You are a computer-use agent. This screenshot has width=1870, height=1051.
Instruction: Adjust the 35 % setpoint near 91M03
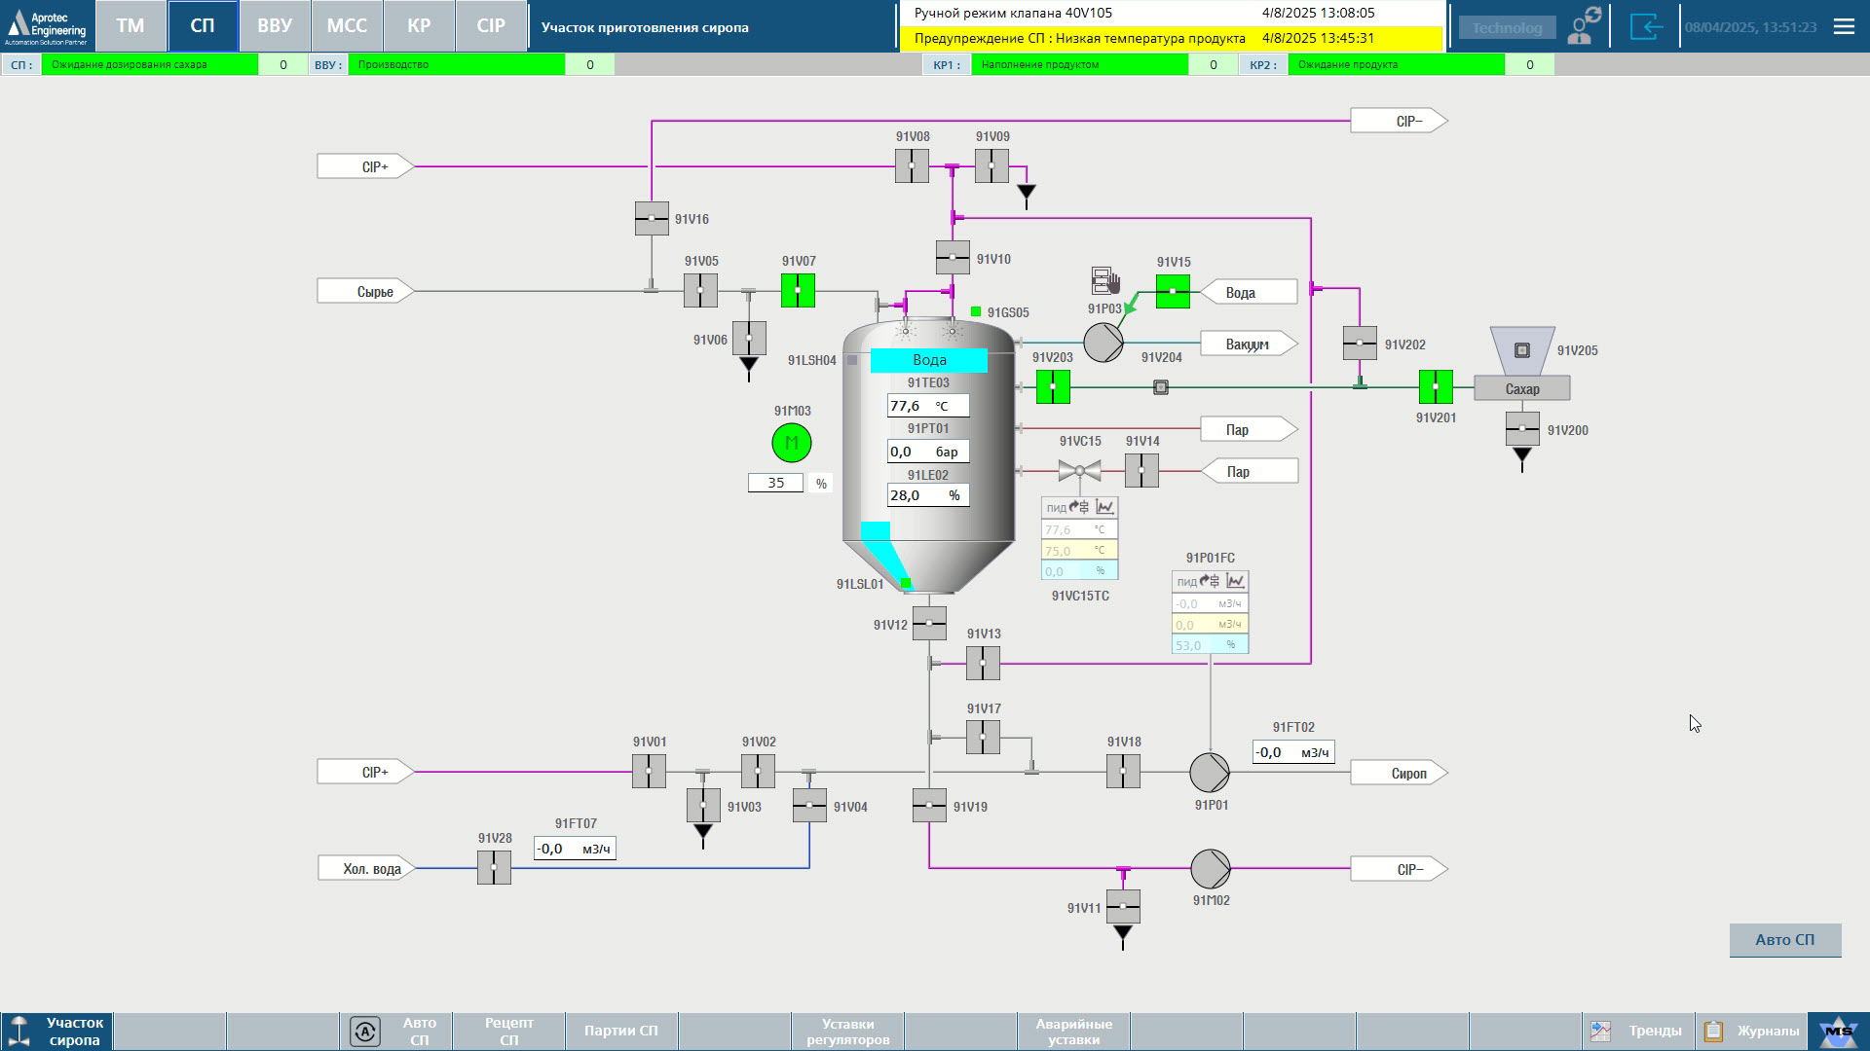[774, 482]
